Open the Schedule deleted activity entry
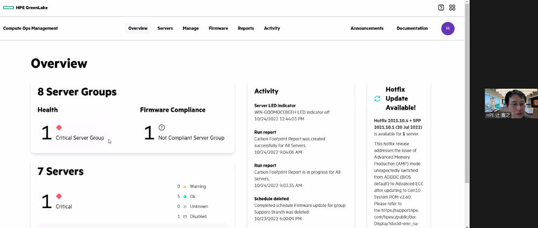 [300, 209]
